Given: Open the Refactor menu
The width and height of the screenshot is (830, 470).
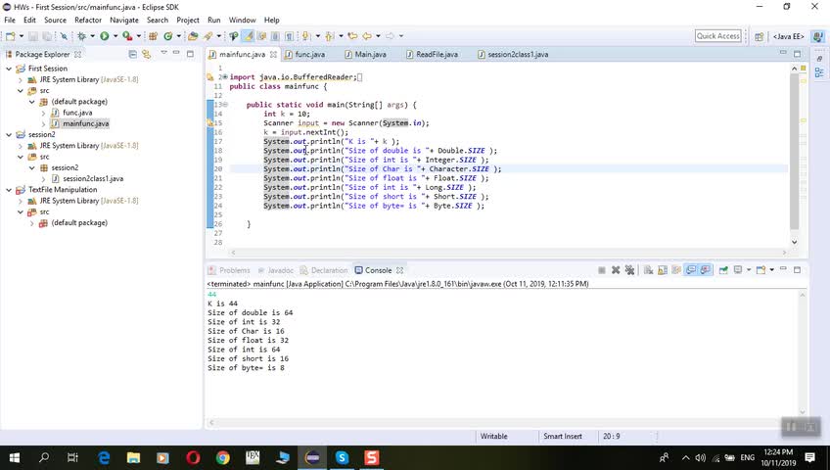Looking at the screenshot, I should pos(88,20).
